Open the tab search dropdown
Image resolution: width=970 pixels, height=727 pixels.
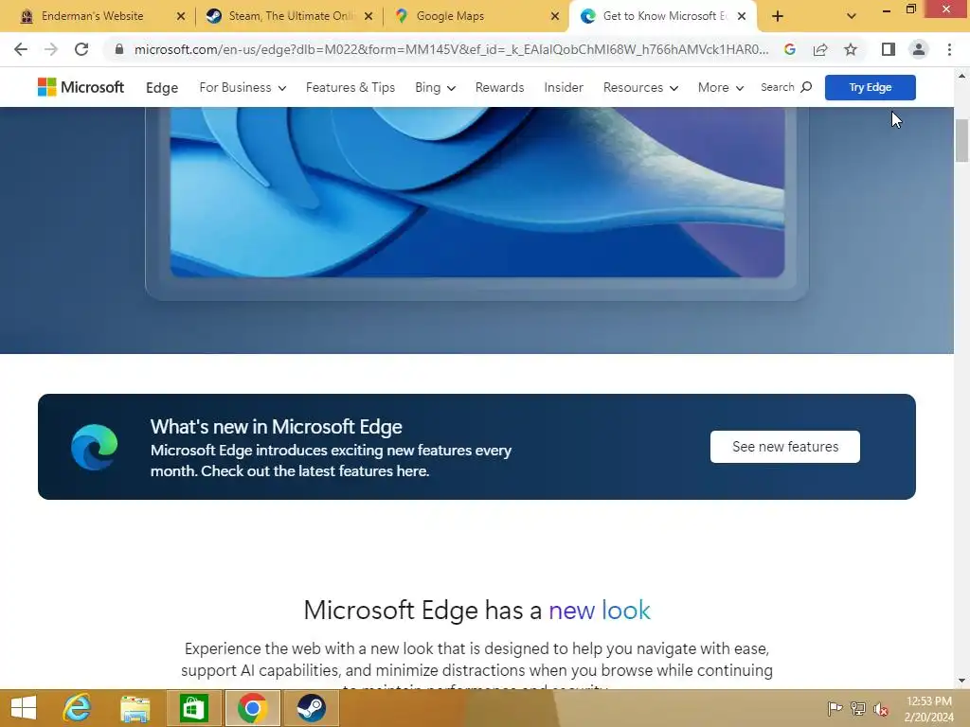[x=852, y=16]
